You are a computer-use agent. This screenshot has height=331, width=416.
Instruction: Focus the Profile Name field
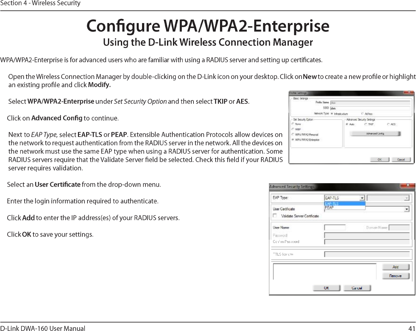pyautogui.click(x=370, y=103)
